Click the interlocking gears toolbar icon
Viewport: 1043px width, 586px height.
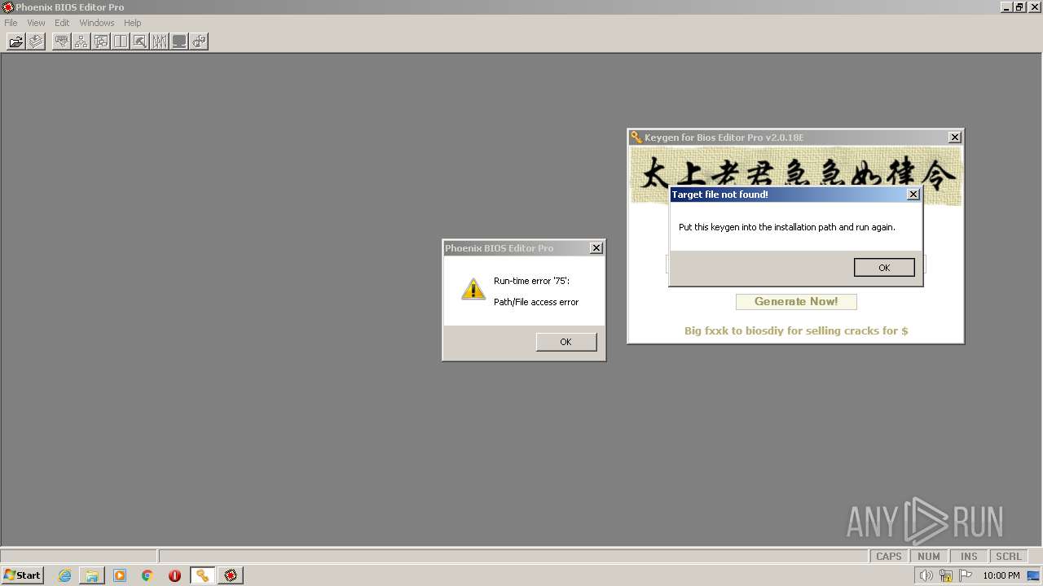(x=199, y=42)
